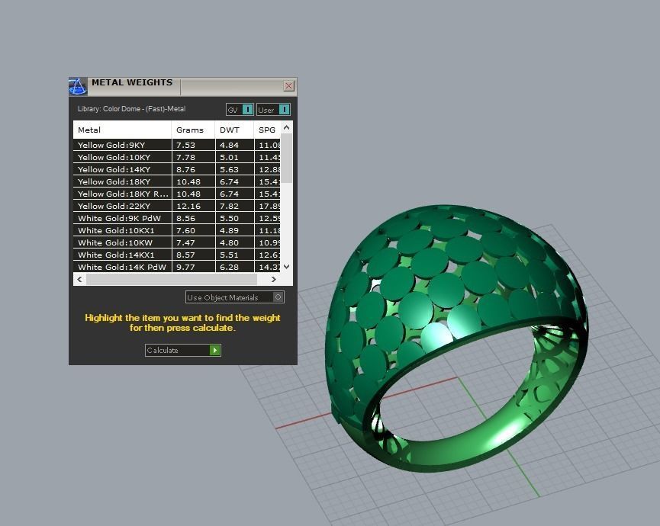Click the Metal Weights scale icon

[78, 87]
